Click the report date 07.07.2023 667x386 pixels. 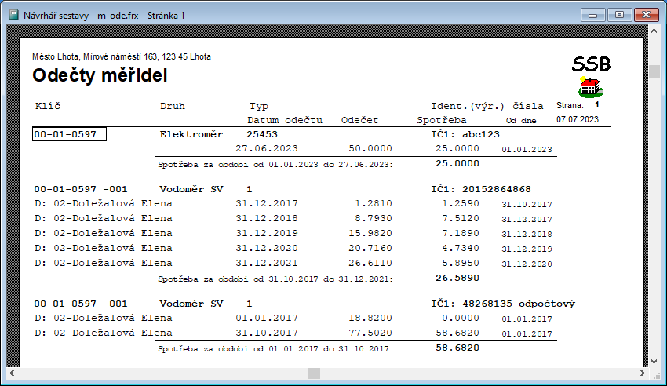tap(578, 120)
